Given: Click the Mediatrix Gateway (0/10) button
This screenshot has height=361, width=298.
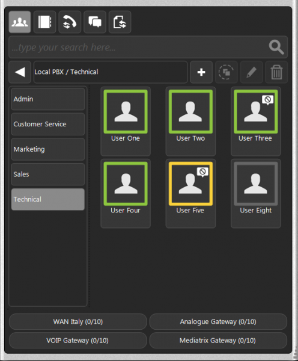Looking at the screenshot, I should [x=218, y=341].
